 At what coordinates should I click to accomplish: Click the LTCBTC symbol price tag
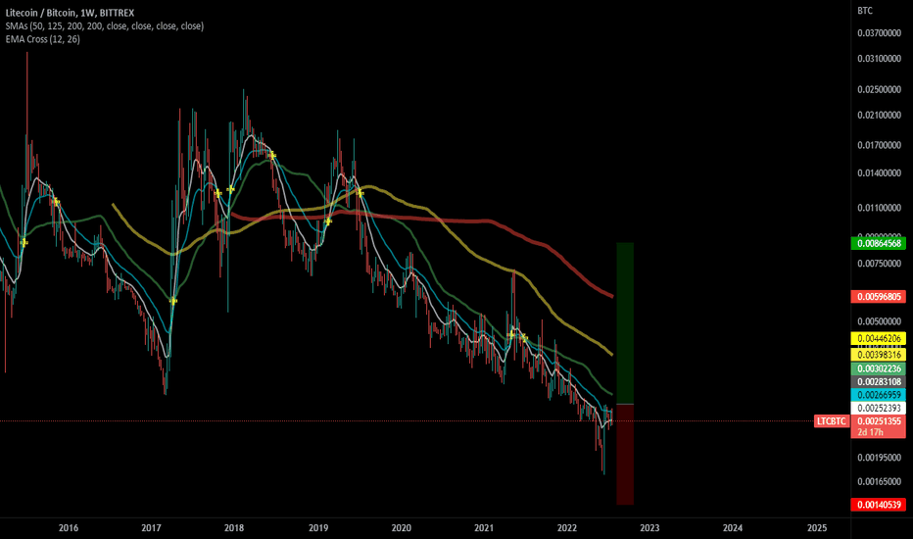[831, 421]
